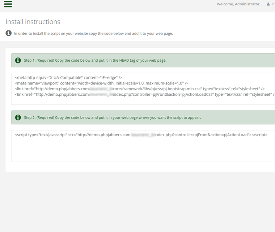The image size is (275, 232).
Task: Click the Step 2 green info icon
Action: (18, 117)
